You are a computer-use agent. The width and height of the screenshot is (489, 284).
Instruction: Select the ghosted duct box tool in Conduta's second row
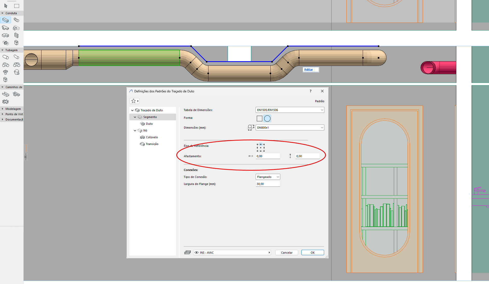tap(16, 28)
